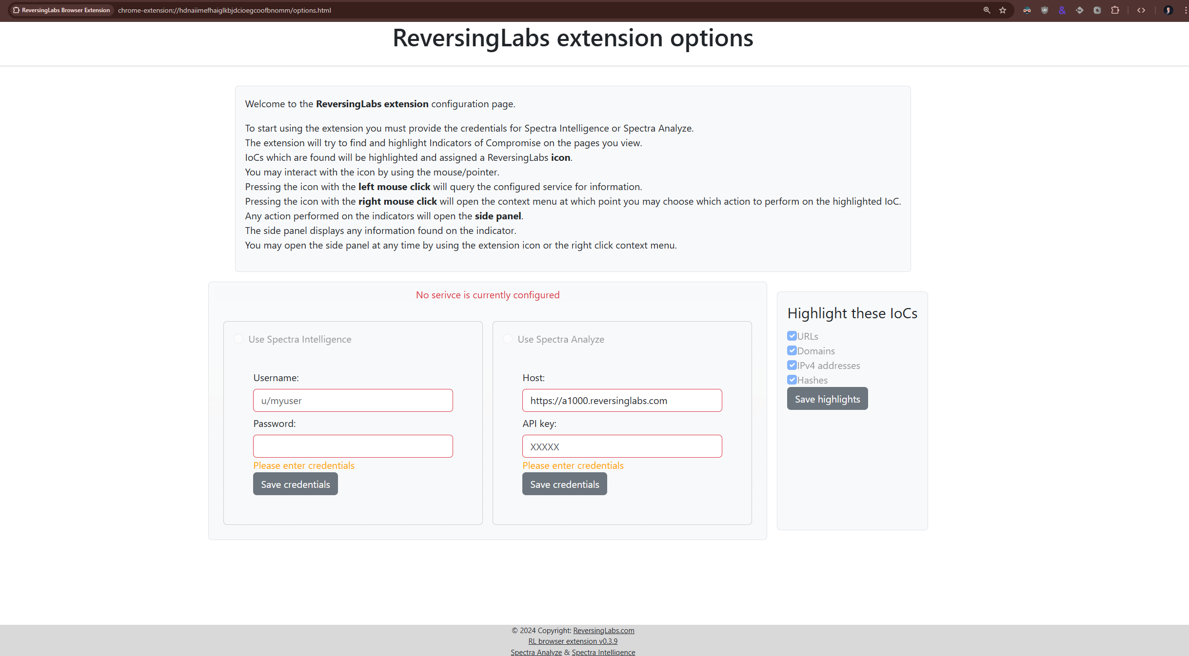Click the 'Password:' label

click(275, 424)
